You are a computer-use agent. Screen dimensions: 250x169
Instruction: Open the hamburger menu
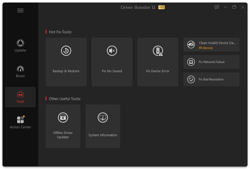[x=20, y=10]
